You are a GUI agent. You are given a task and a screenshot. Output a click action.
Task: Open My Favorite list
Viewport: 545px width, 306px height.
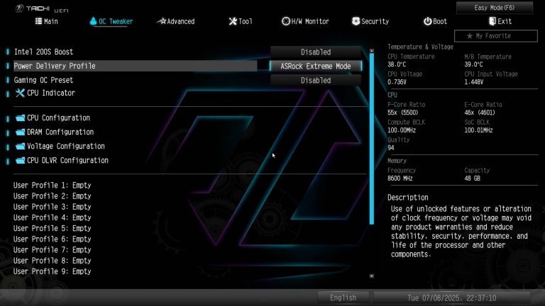coord(495,35)
